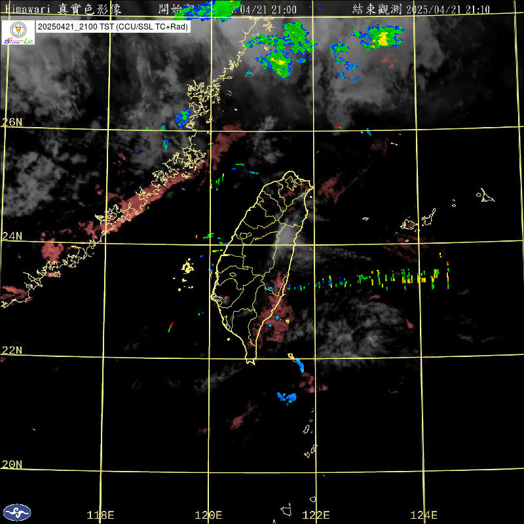
Task: Click the 22N latitude label
Action: 12,350
